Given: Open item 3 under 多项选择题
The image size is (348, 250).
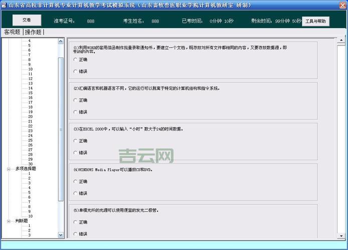Looking at the screenshot, I should click(x=29, y=183).
